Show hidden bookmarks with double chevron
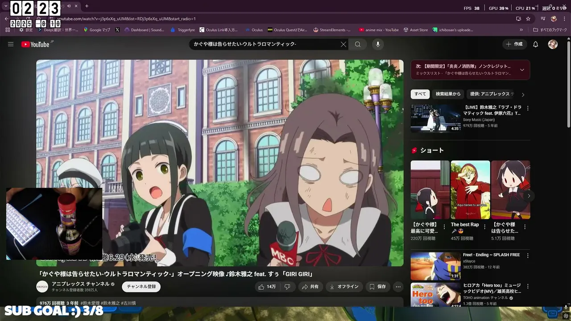This screenshot has height=321, width=571. [521, 30]
